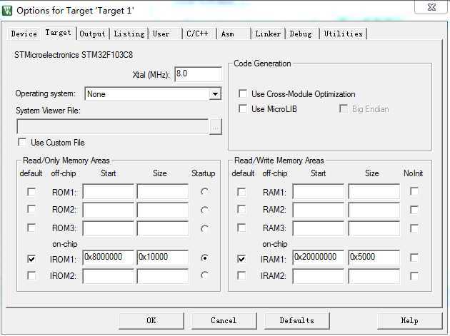
Task: Click the RAM3 Size field
Action: (374, 228)
